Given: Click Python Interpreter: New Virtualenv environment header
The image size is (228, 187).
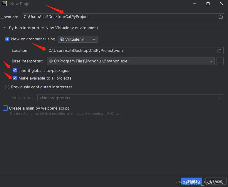Looking at the screenshot, I should pos(53,28).
